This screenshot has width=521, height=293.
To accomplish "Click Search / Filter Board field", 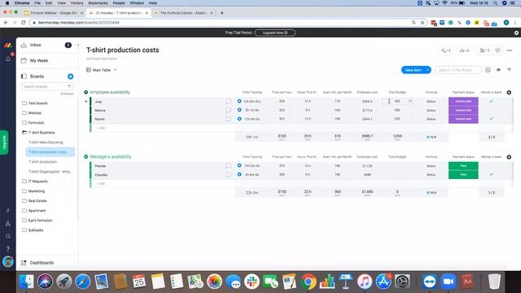I will point(458,70).
